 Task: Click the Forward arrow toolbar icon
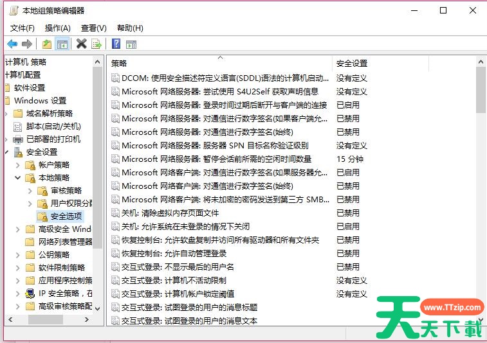27,44
